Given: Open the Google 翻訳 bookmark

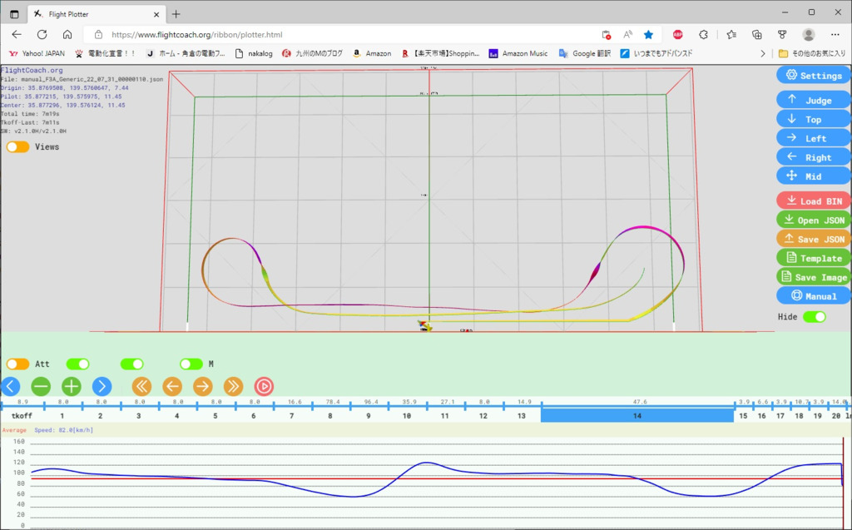Looking at the screenshot, I should pos(585,53).
